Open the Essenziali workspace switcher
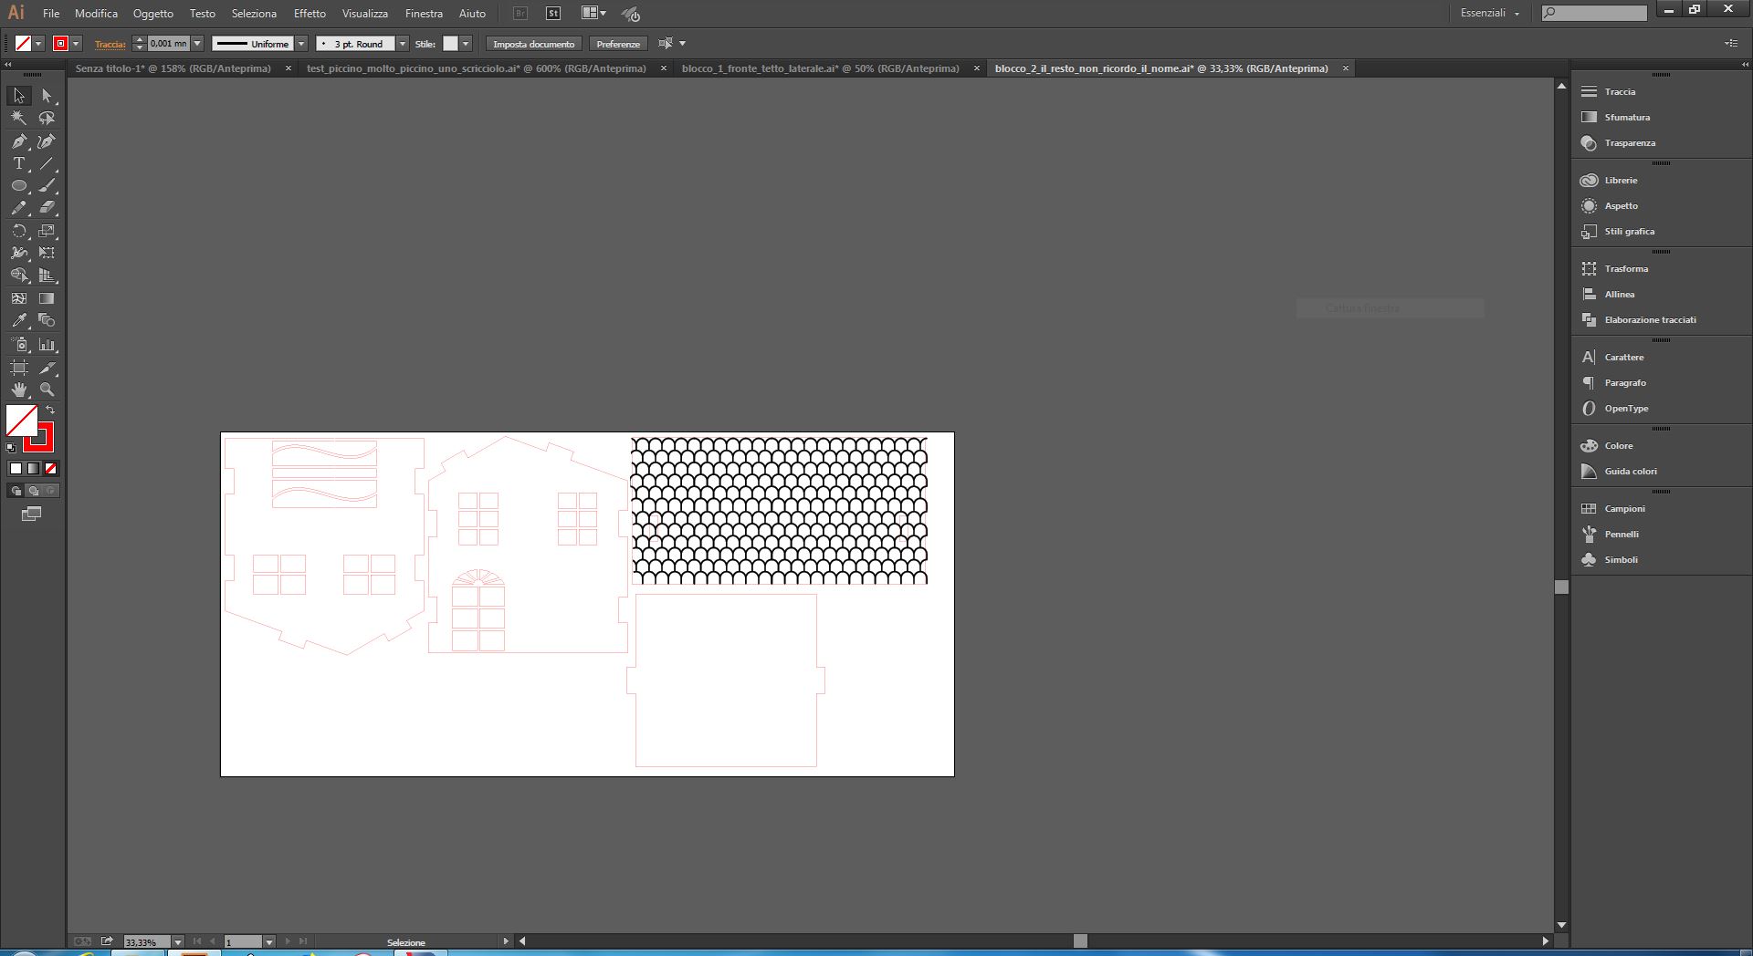 click(1490, 13)
